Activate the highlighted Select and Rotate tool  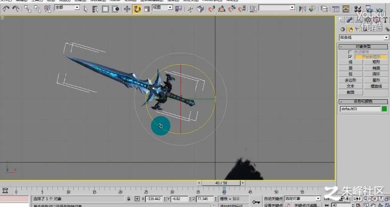click(137, 9)
